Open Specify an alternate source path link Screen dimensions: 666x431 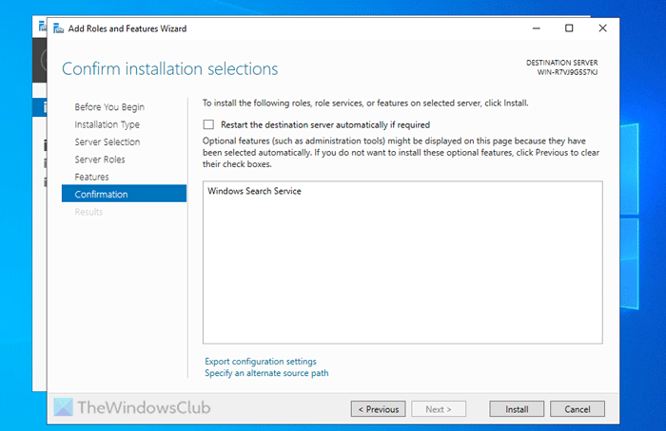[266, 373]
